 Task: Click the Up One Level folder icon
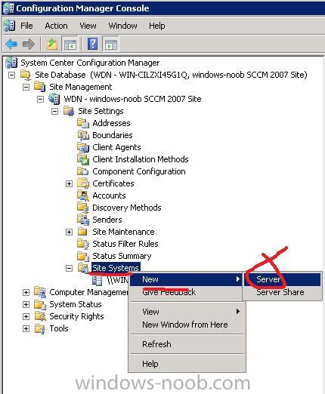52,44
